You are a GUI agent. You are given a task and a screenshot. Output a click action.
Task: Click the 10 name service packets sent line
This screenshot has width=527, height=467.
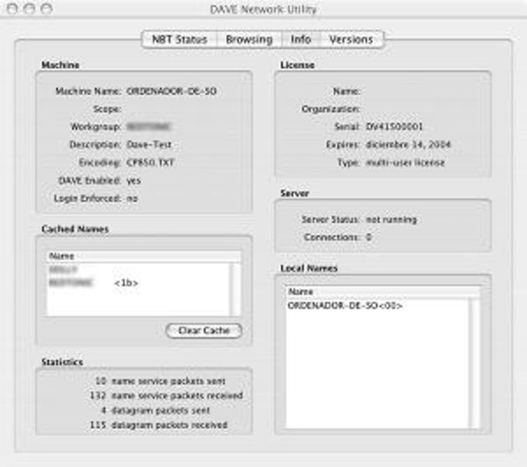point(160,381)
